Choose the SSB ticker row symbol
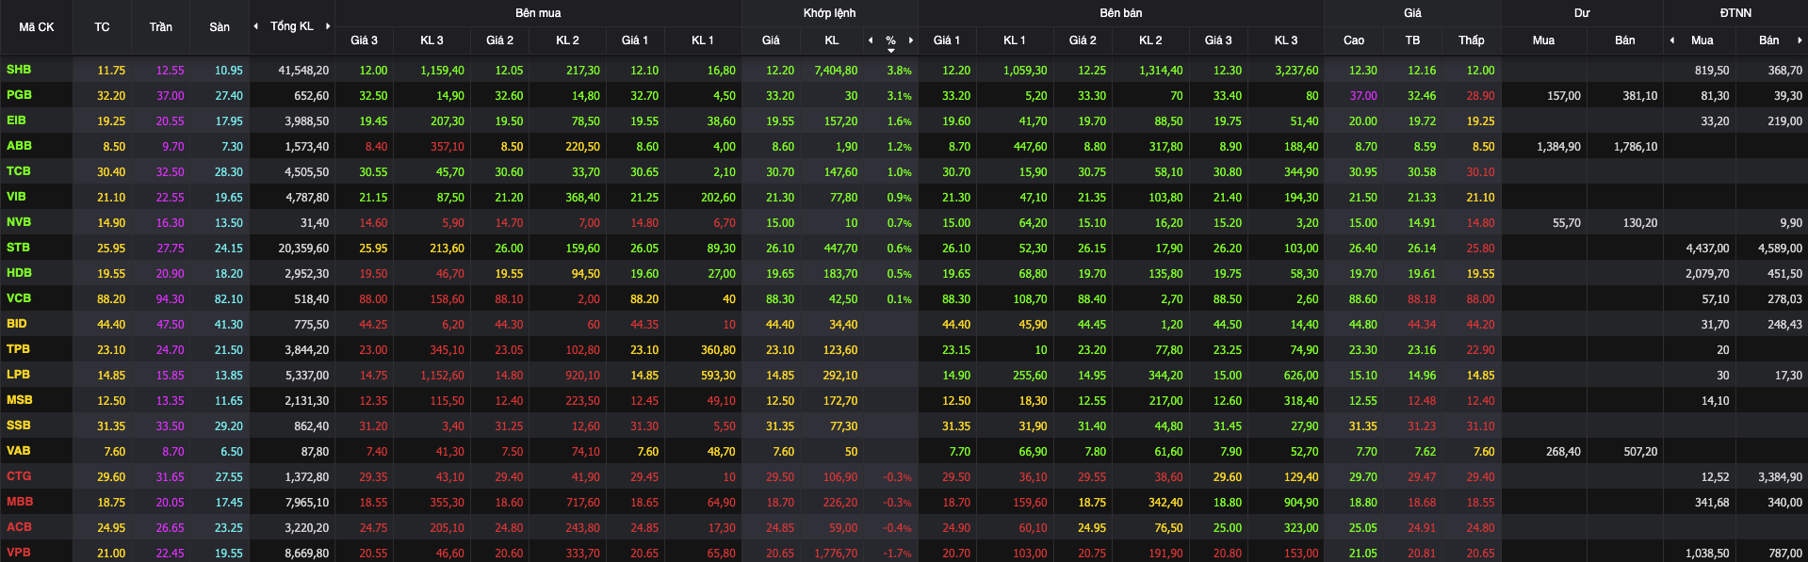 point(19,426)
